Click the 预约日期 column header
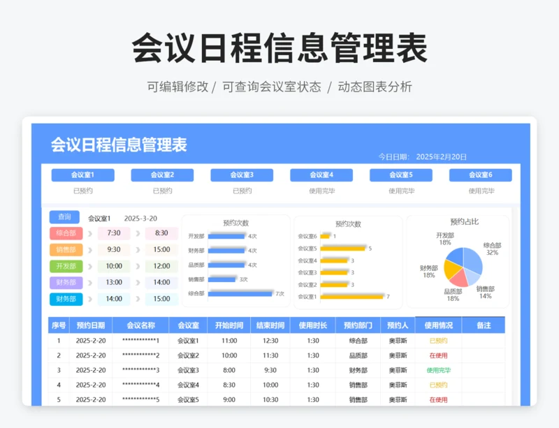559x428 pixels. (91, 325)
